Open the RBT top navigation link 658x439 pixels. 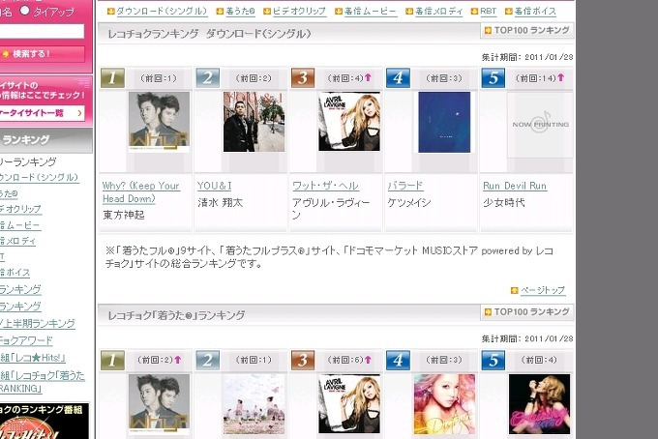tap(488, 12)
